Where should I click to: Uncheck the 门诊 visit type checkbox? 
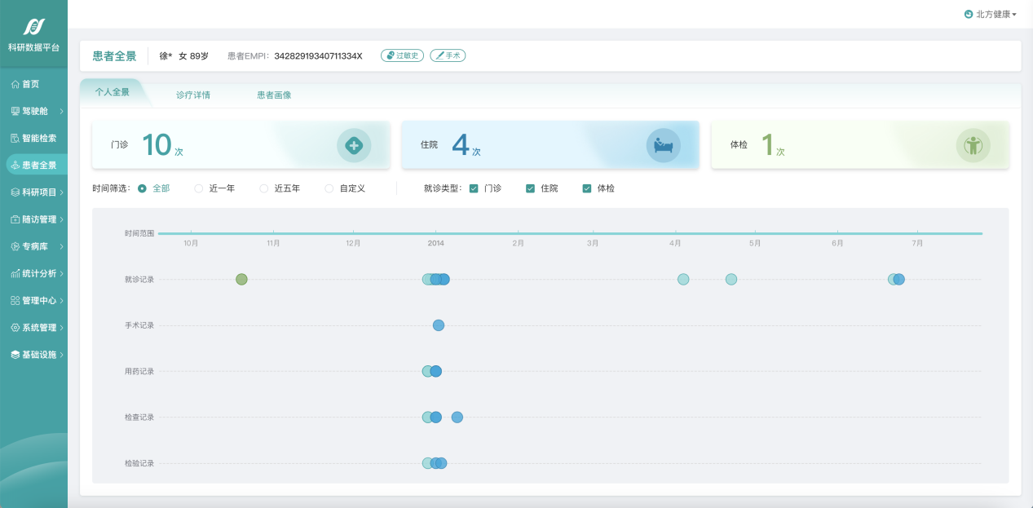(474, 188)
